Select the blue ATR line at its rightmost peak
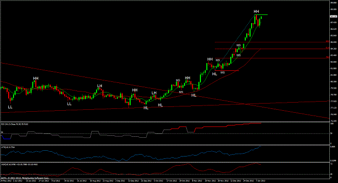This screenshot has height=183, width=338. 260,146
